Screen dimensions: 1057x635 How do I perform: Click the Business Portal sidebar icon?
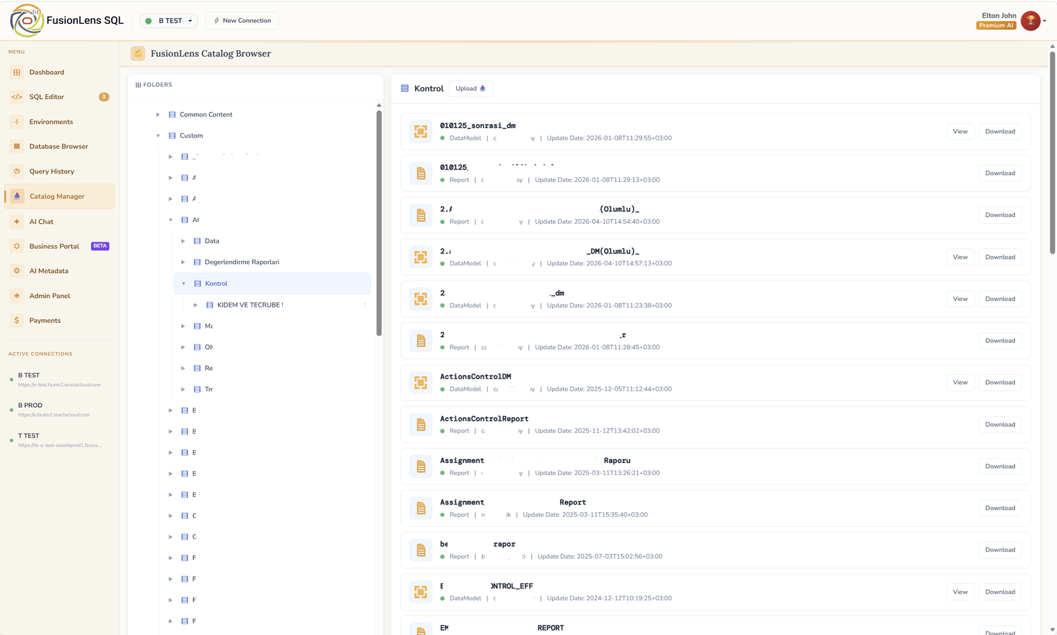pos(17,246)
